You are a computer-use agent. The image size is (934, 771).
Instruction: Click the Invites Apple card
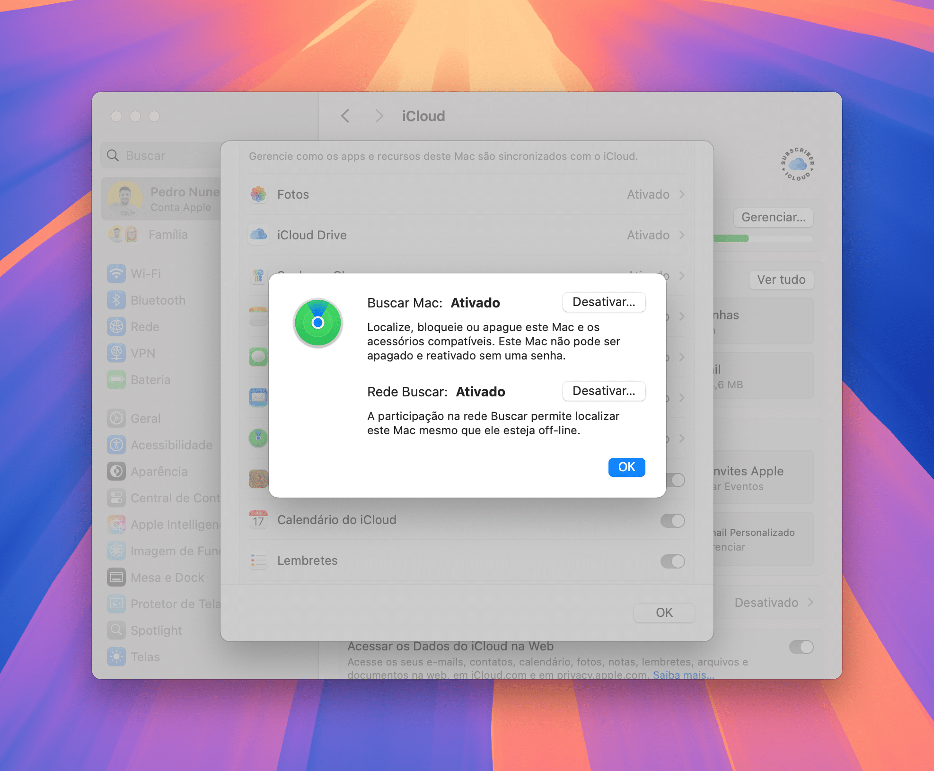[763, 478]
